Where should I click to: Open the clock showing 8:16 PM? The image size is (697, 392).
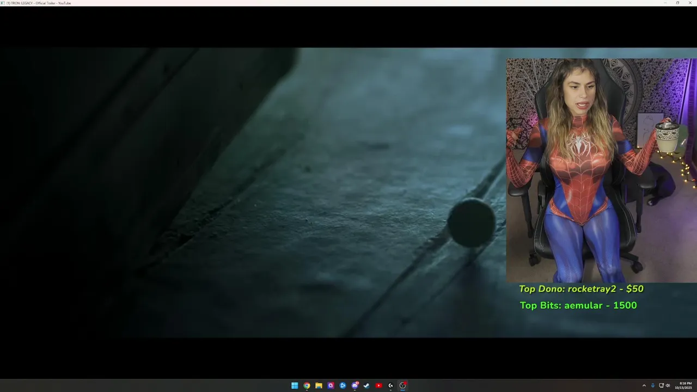point(684,385)
